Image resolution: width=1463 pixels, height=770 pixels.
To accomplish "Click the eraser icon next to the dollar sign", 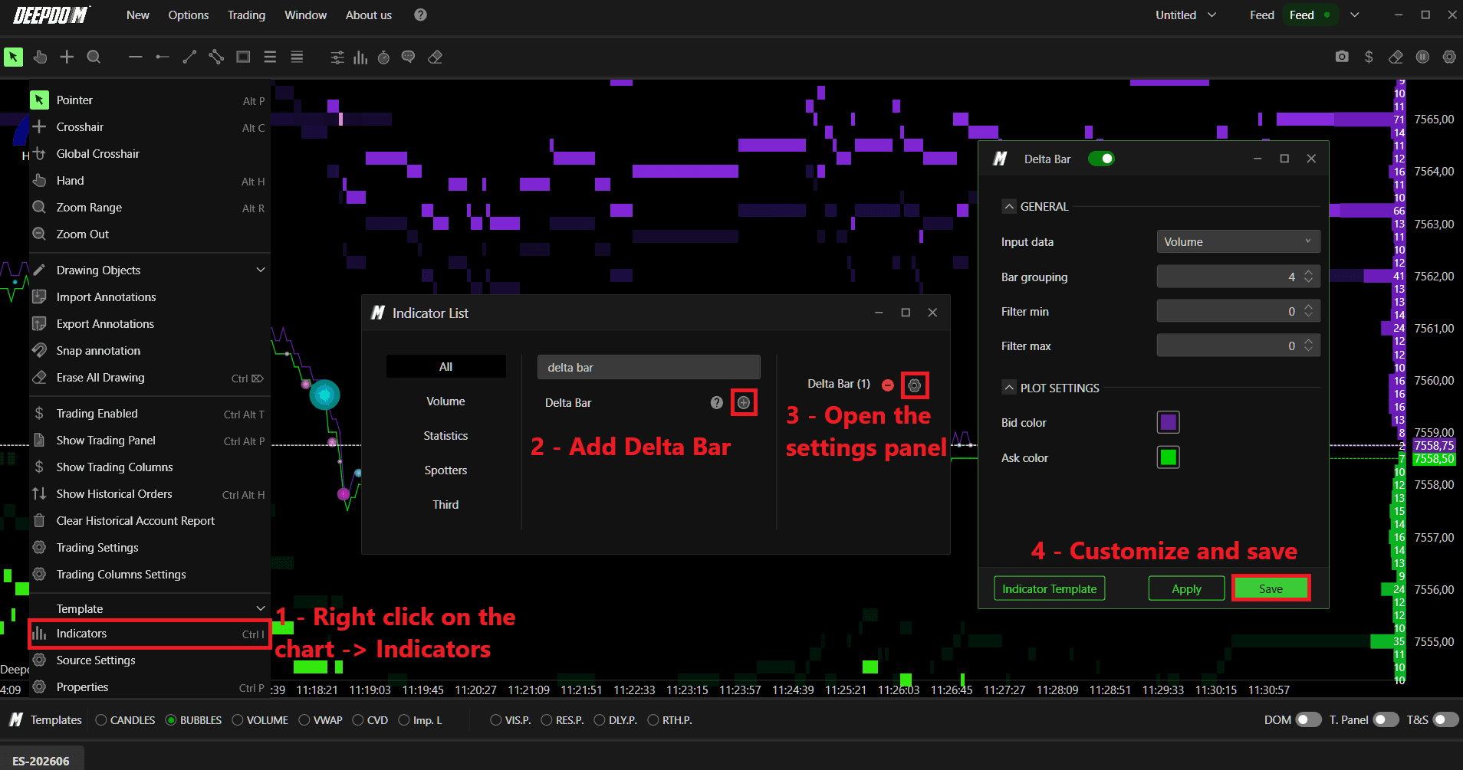I will point(1396,57).
